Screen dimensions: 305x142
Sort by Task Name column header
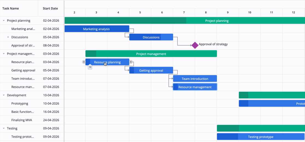click(x=19, y=8)
